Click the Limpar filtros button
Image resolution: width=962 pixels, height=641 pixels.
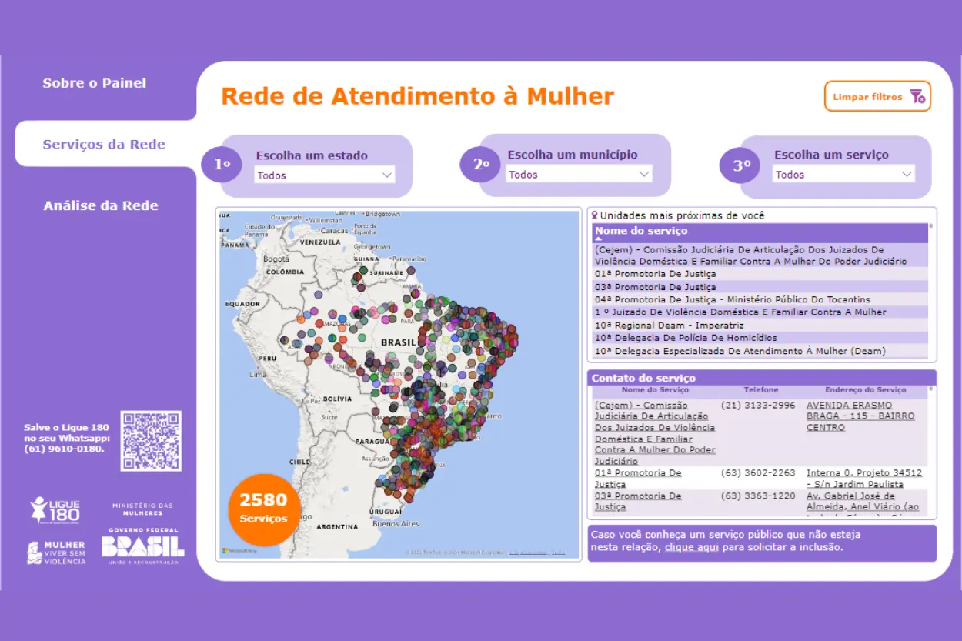877,97
